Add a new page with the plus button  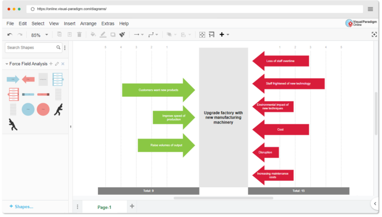(132, 206)
